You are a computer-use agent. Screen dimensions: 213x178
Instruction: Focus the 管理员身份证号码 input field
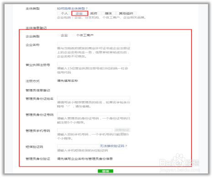(x=94, y=114)
